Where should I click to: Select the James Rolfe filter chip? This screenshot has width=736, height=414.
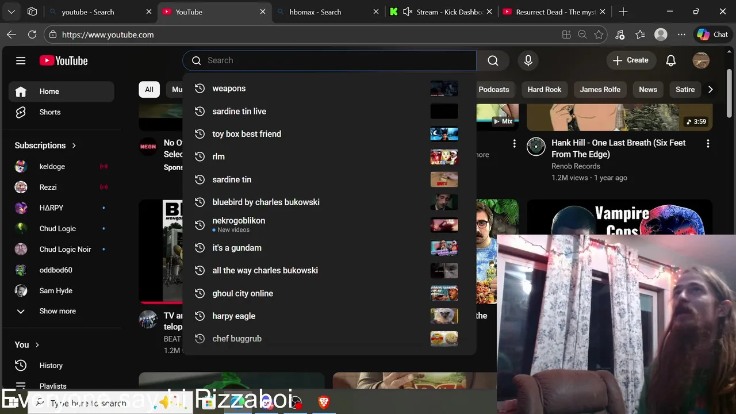[600, 90]
